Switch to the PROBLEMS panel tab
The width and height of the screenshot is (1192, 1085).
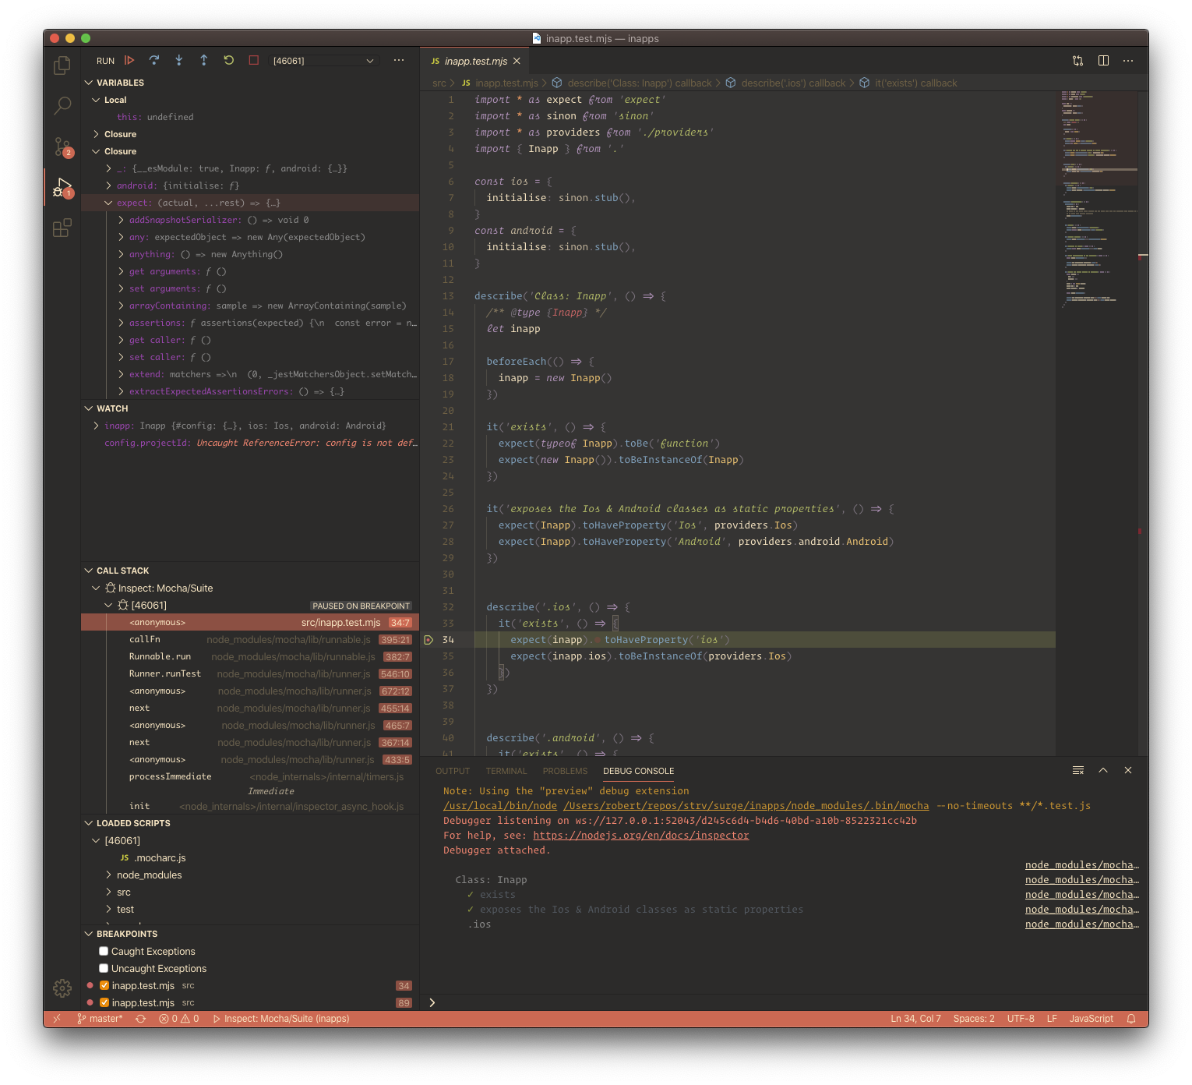point(566,771)
